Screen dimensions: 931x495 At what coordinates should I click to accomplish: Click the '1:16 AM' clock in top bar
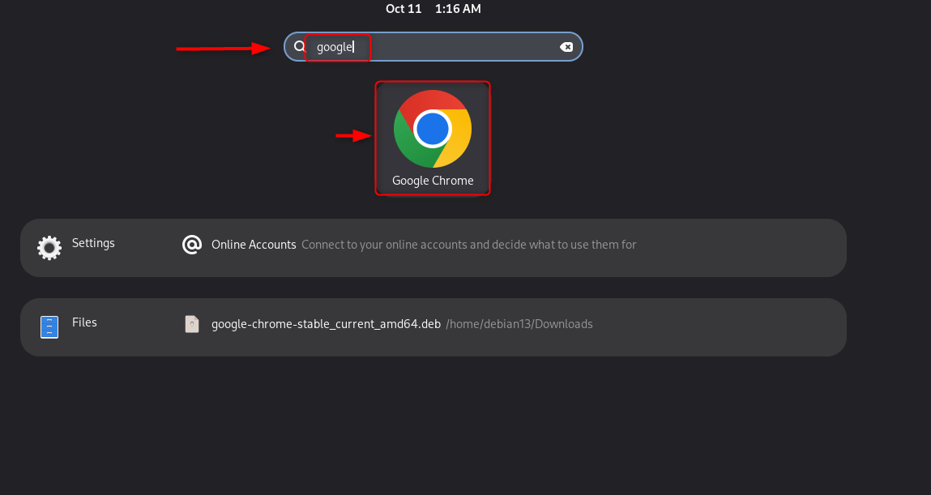pos(458,9)
